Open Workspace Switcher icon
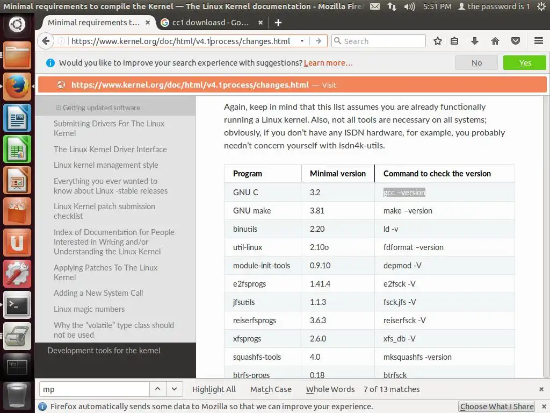The image size is (550, 413). coord(17,367)
